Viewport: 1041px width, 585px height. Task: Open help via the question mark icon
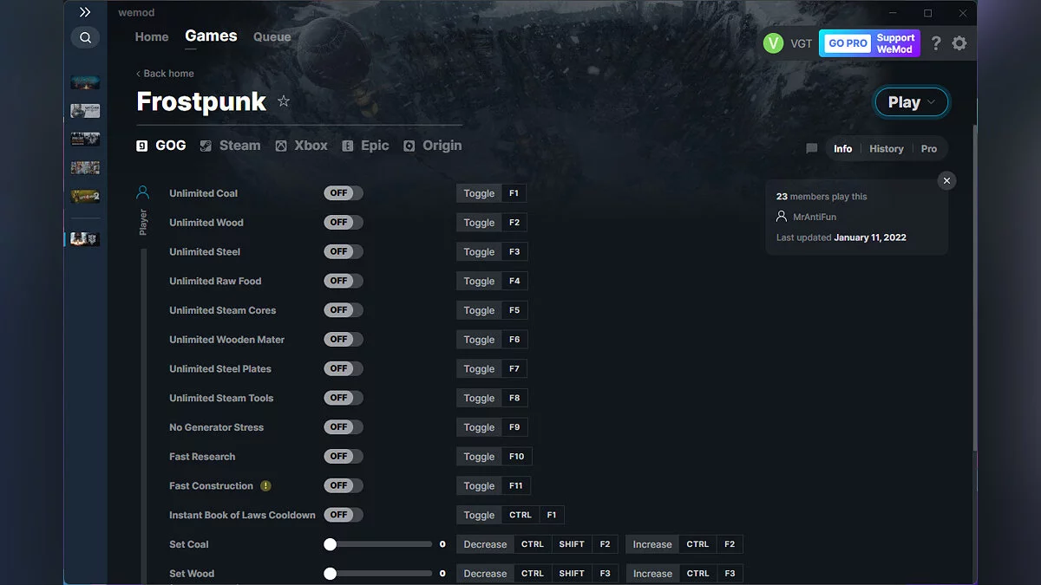coord(935,42)
